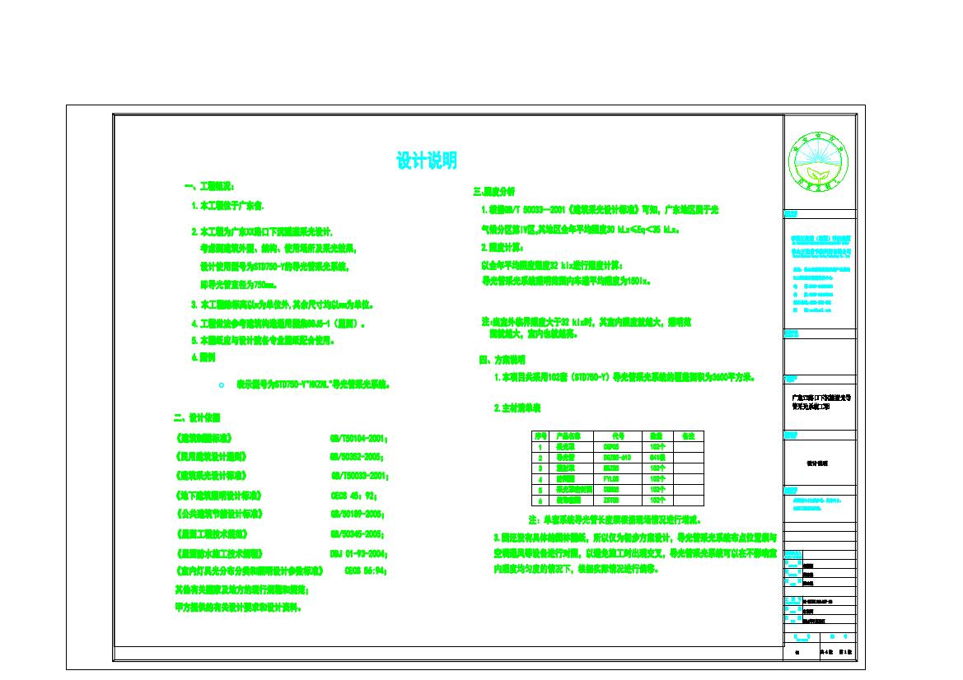
Task: Click the 2.主材清单表 subheading
Action: 517,408
